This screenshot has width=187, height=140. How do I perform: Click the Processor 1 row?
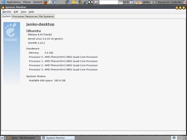[63, 61]
